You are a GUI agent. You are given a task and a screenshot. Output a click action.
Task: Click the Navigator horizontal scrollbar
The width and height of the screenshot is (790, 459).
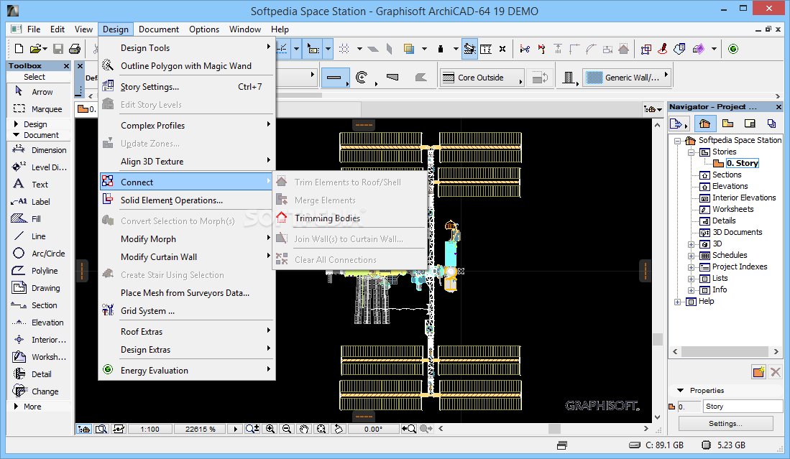[x=725, y=351]
